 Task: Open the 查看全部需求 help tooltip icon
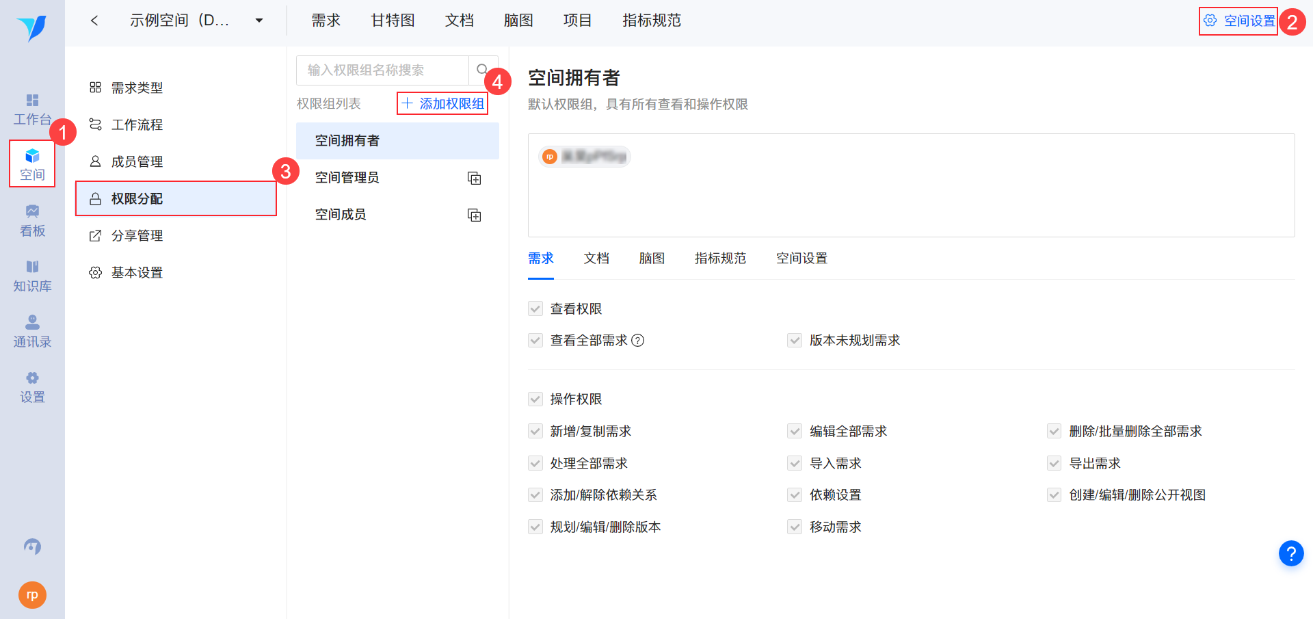[638, 341]
